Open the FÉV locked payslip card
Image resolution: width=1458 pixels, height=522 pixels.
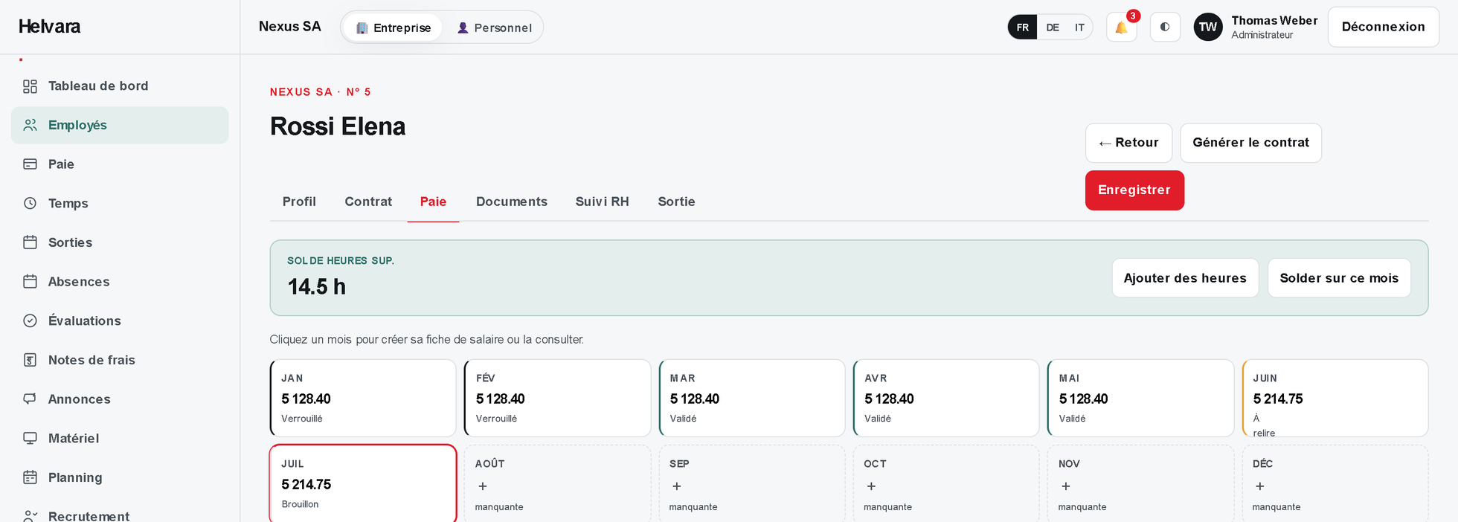tap(557, 398)
